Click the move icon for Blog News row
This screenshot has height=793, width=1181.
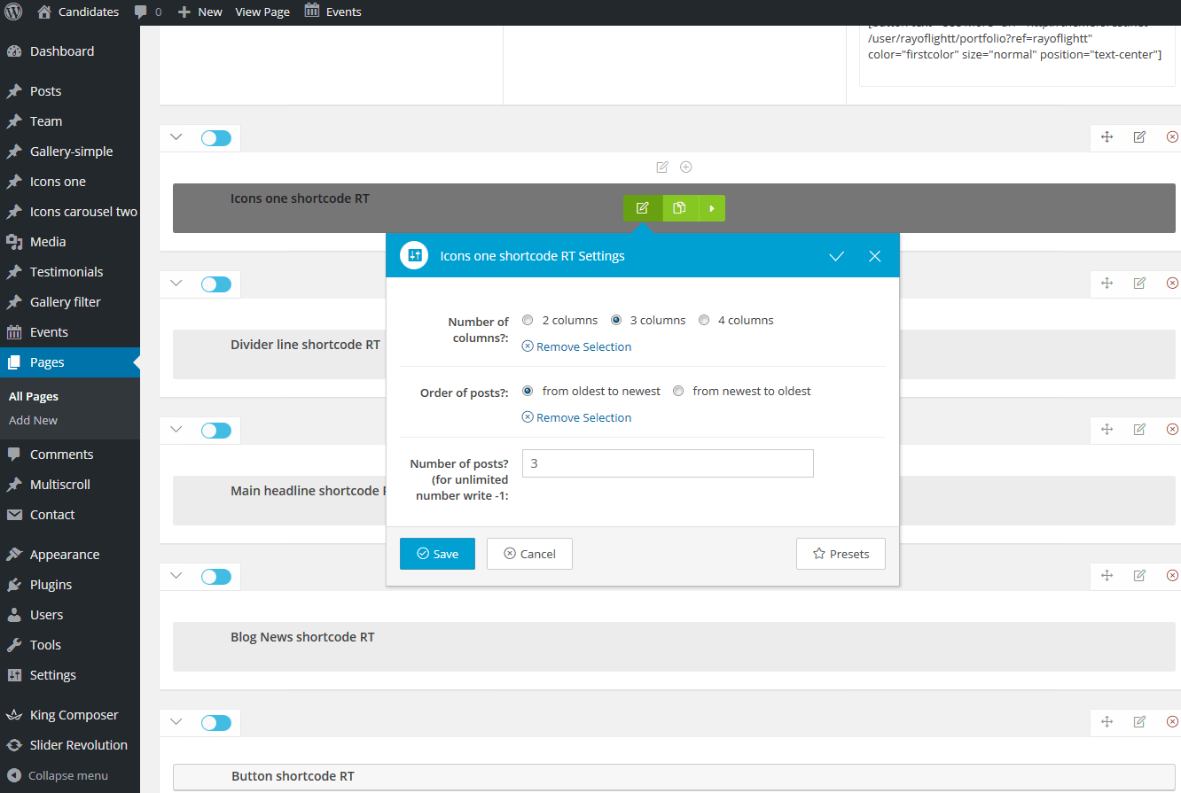pyautogui.click(x=1107, y=575)
